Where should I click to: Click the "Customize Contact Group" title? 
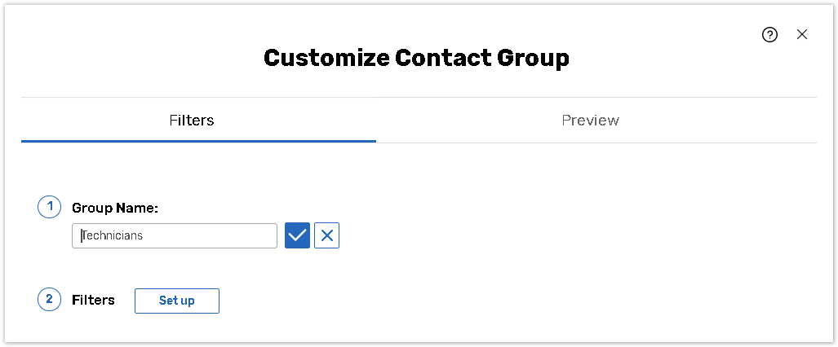click(416, 59)
